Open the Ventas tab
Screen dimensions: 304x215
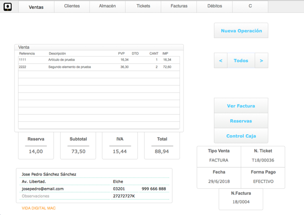pos(36,7)
